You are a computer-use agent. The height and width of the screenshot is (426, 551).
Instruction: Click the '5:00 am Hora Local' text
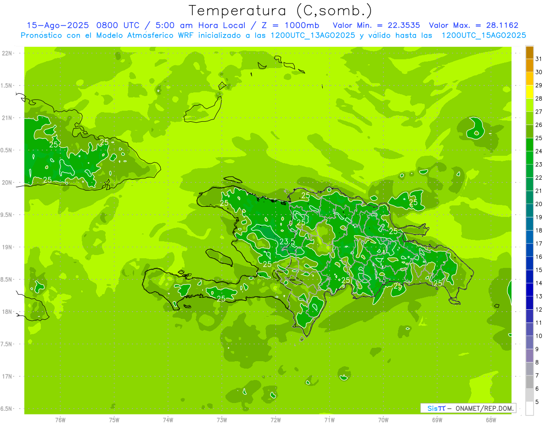click(199, 25)
